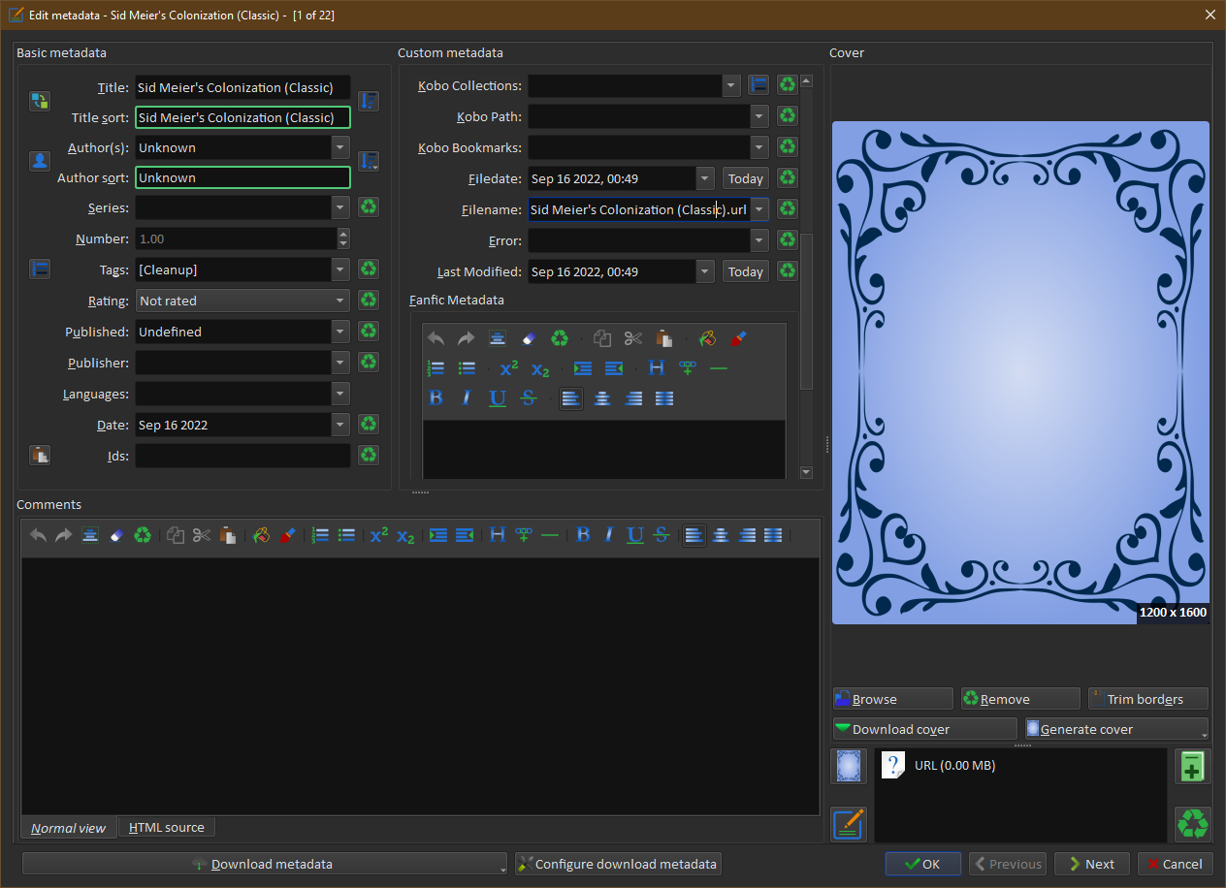This screenshot has height=888, width=1226.
Task: Click the large recycle icon to remove format
Action: (x=1192, y=824)
